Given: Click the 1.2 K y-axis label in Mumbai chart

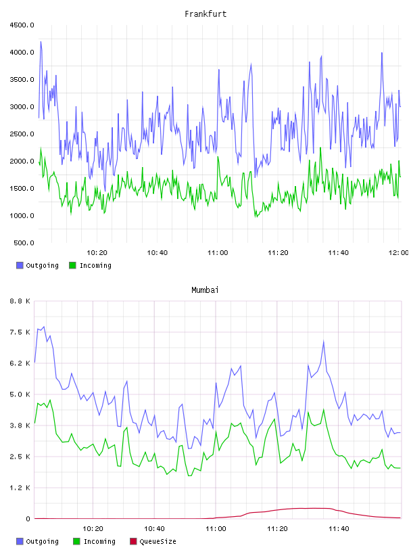Looking at the screenshot, I should coord(20,488).
